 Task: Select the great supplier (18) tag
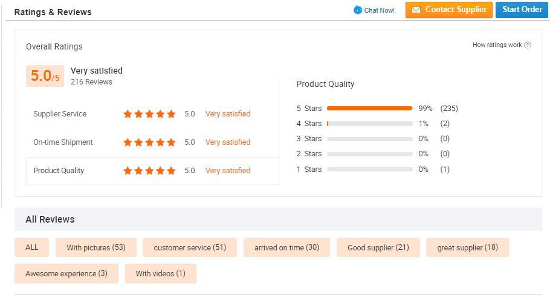point(468,247)
